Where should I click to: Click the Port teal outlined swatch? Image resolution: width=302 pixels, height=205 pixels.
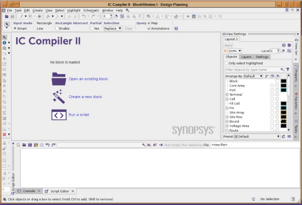pos(284,90)
